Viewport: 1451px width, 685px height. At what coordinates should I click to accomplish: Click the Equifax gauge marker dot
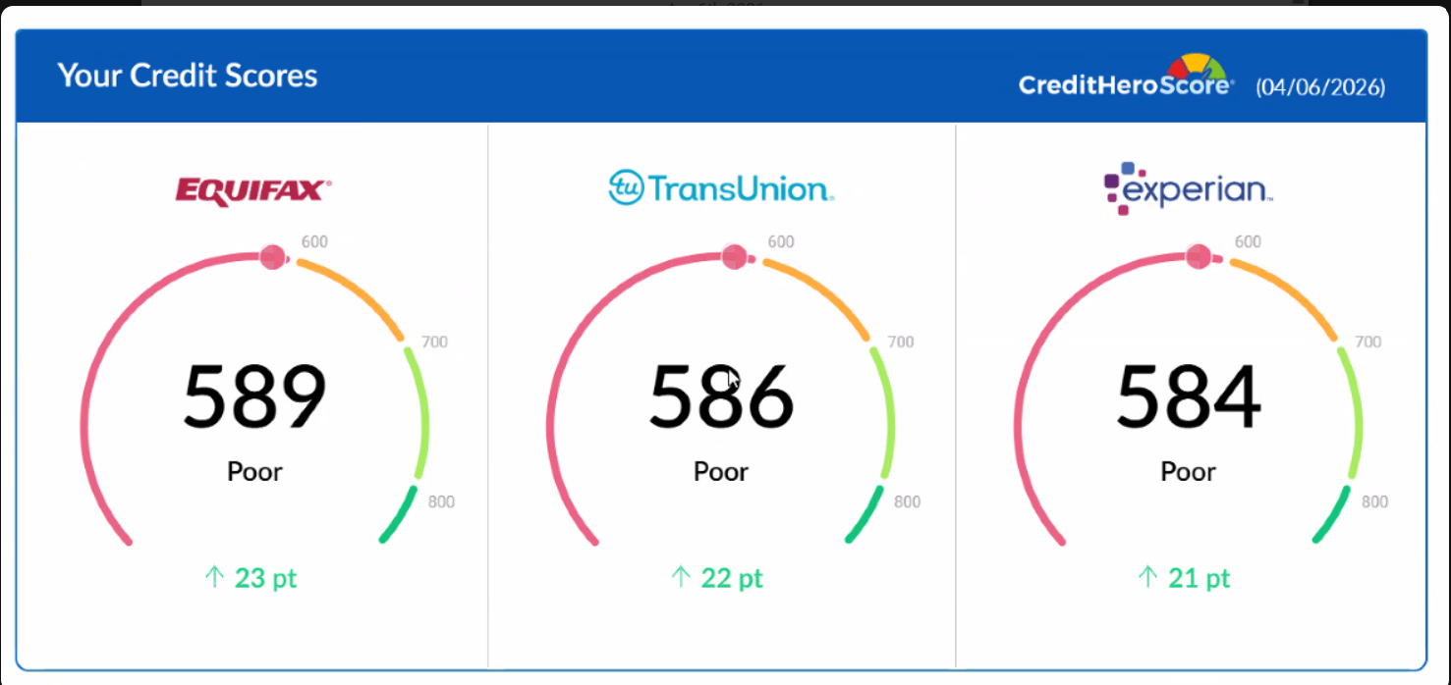tap(272, 257)
